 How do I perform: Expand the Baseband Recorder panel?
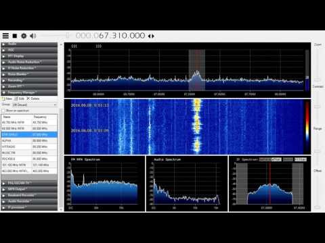(x=29, y=195)
